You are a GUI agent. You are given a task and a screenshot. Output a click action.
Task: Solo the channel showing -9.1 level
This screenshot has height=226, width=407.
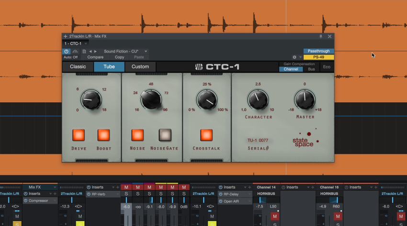point(149,194)
